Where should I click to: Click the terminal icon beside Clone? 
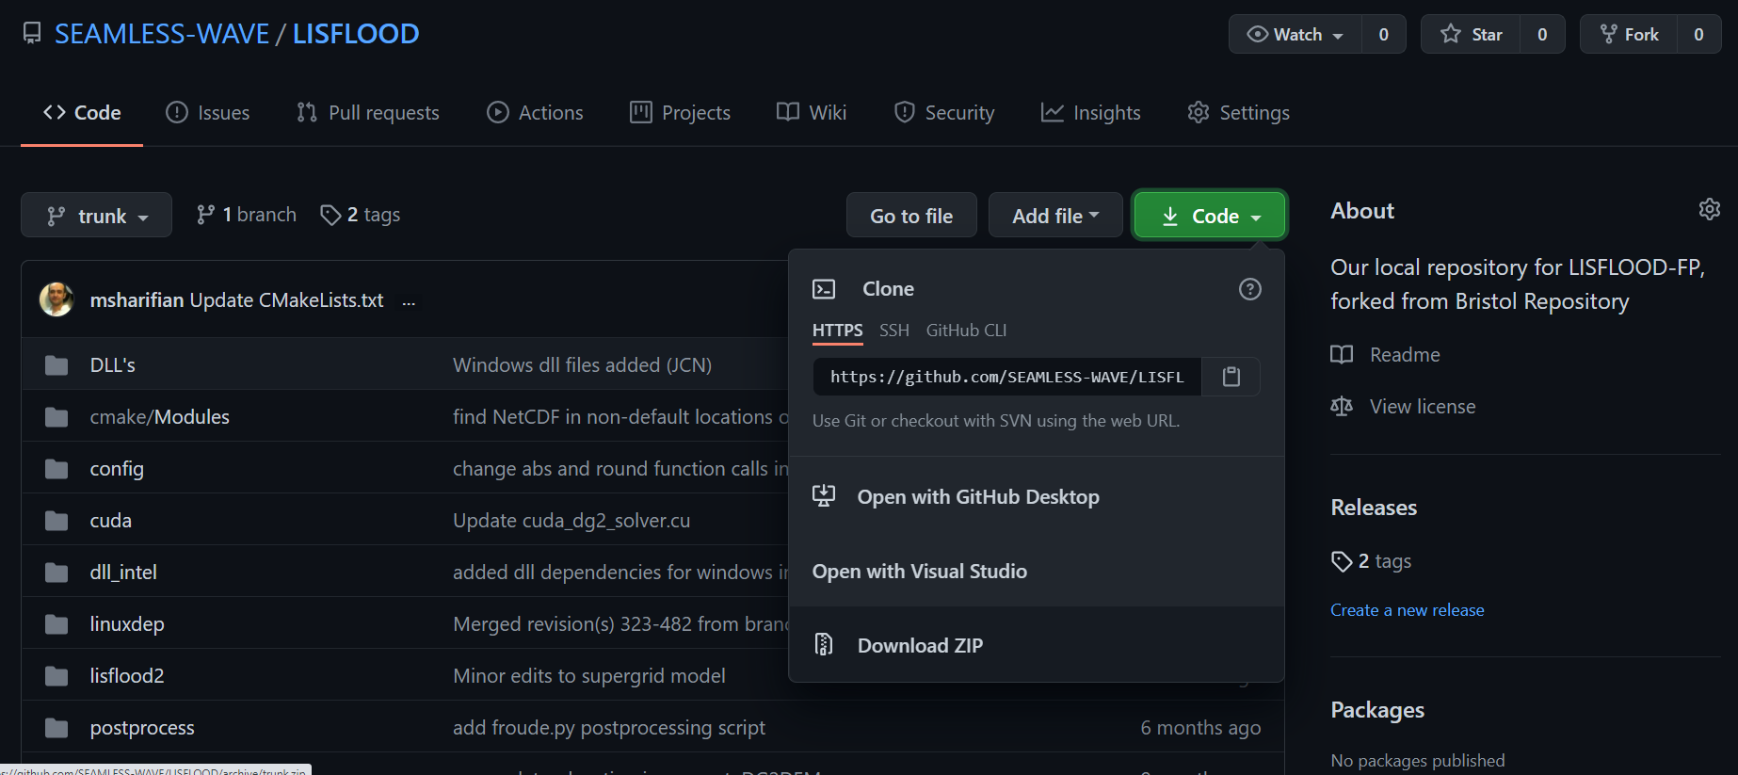click(x=824, y=289)
